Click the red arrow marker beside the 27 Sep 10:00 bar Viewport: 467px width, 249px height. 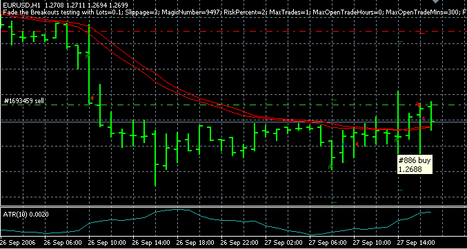pos(357,144)
